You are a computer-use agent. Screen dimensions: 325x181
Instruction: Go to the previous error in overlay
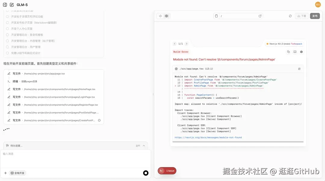point(175,44)
